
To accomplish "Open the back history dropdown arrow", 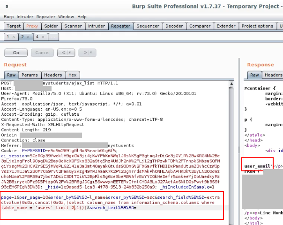I will tap(70, 53).
